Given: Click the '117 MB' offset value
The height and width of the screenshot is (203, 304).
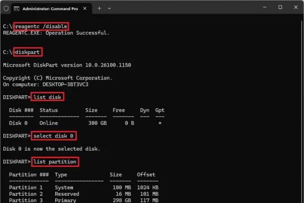Looking at the screenshot, I should (x=149, y=200).
